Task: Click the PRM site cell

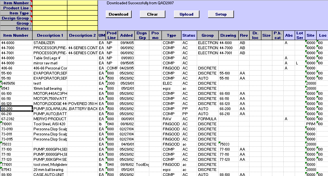Action: click(x=310, y=124)
